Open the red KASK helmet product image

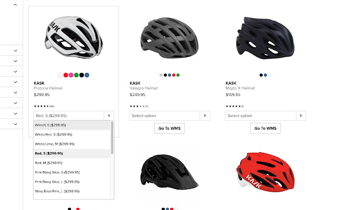[265, 172]
